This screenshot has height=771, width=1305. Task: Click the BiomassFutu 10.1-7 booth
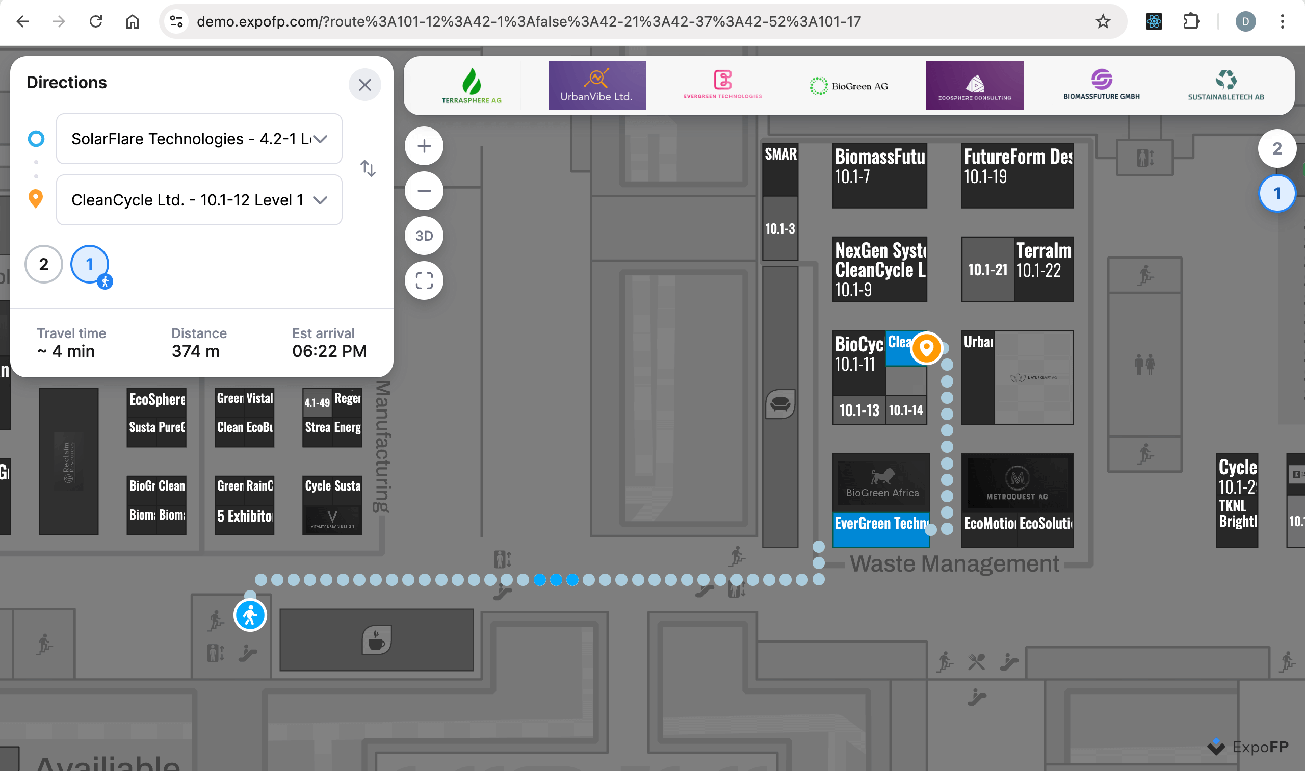[879, 175]
